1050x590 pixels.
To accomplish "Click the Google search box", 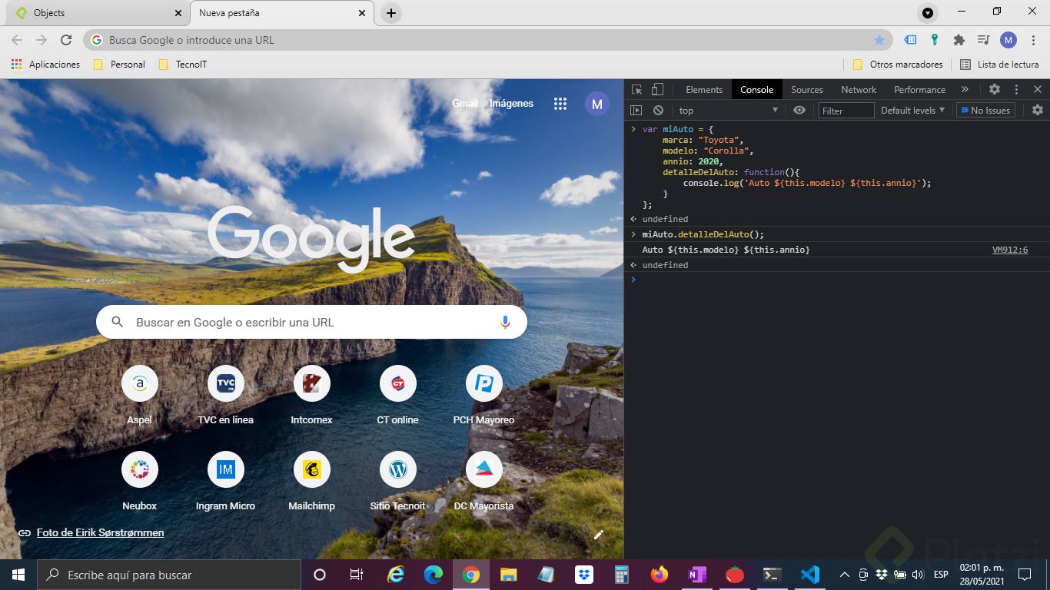I will tap(311, 322).
